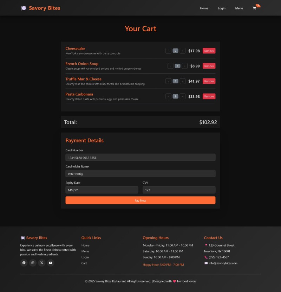This screenshot has width=281, height=292.
Task: Increase Cheesecake quantity with plus button
Action: coord(183,51)
